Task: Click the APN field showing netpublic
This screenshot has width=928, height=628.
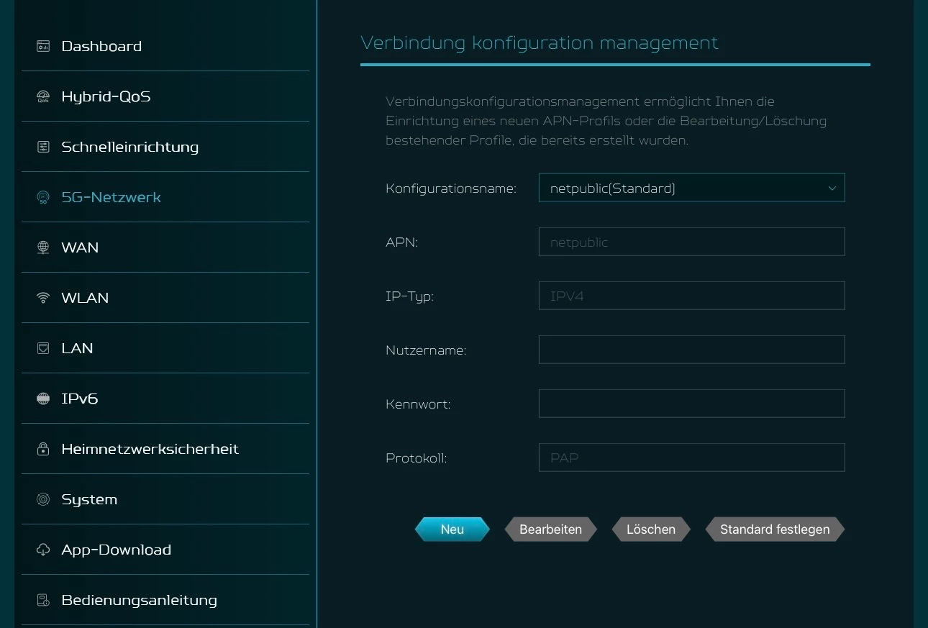Action: point(691,242)
